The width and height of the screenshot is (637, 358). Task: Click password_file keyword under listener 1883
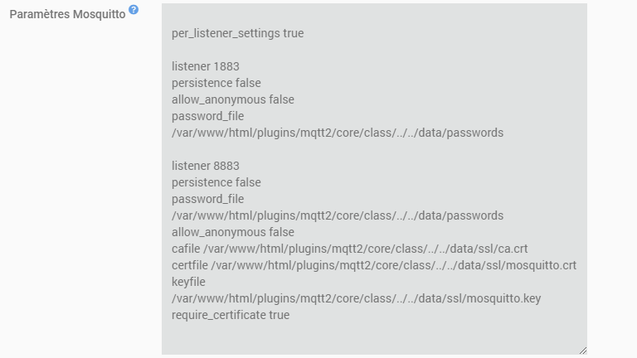point(208,116)
